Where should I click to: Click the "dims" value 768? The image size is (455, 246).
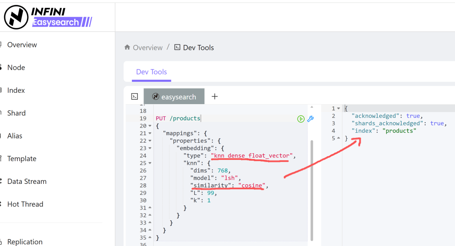(222, 170)
